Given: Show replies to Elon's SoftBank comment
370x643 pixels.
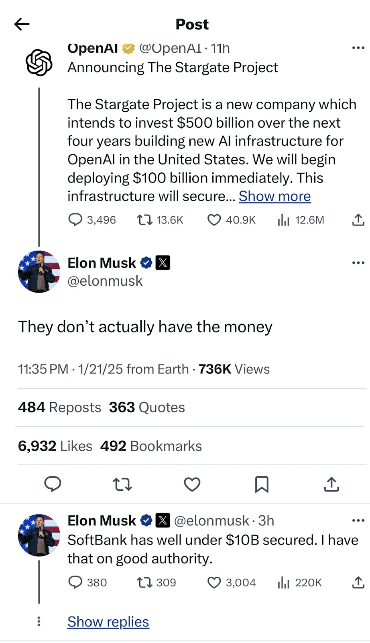Looking at the screenshot, I should point(108,621).
